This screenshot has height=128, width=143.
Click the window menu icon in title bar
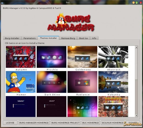(2, 3)
